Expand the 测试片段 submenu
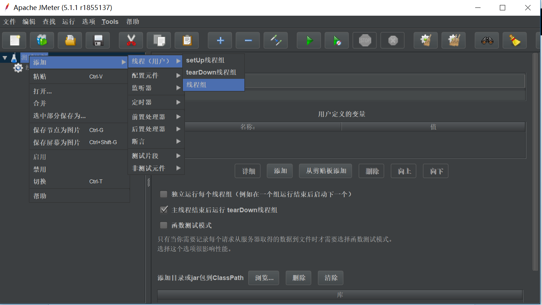542x305 pixels. point(156,156)
